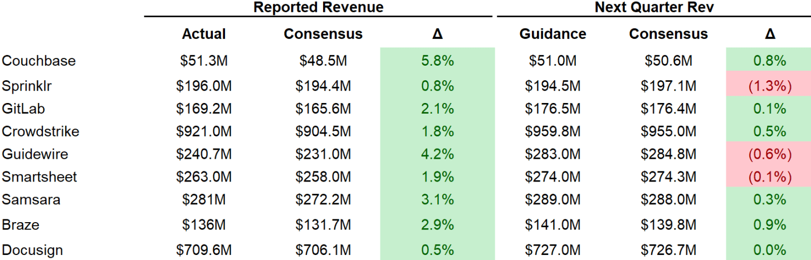Select Sprinklr next quarter consensus '$197.1M'
811x260 pixels.
[668, 86]
